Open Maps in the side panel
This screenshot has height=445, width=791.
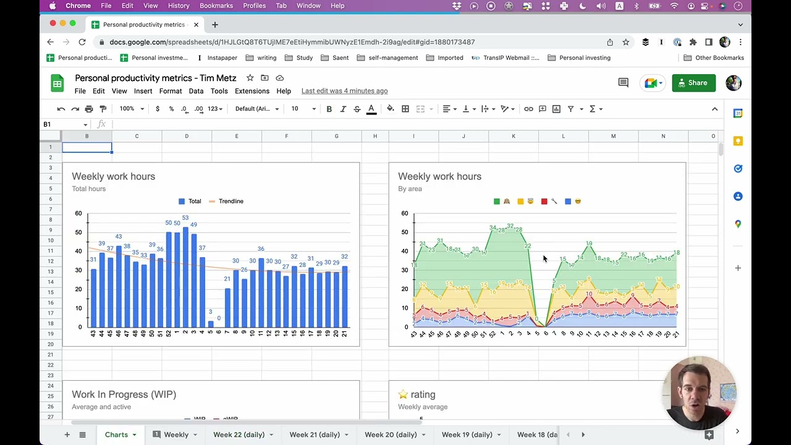click(738, 224)
